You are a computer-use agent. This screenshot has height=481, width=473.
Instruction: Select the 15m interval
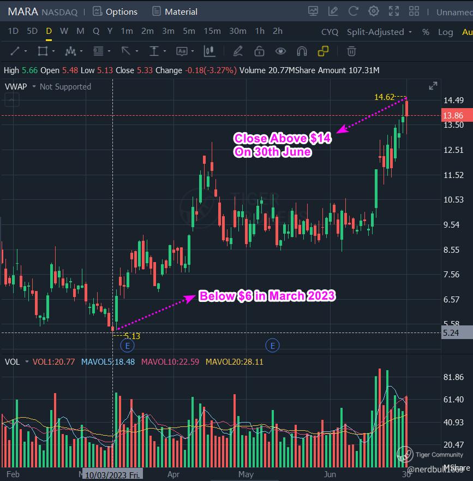click(x=212, y=31)
